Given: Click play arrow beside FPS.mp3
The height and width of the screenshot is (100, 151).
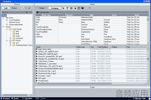Looking at the screenshot, I should point(37,78).
